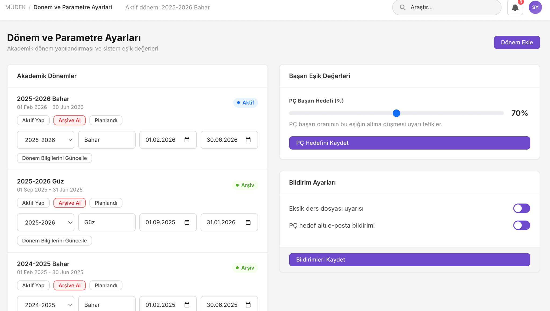Click Aktif Yap for 2024-2025 Bahar
Viewport: 550px width, 311px height.
click(33, 285)
